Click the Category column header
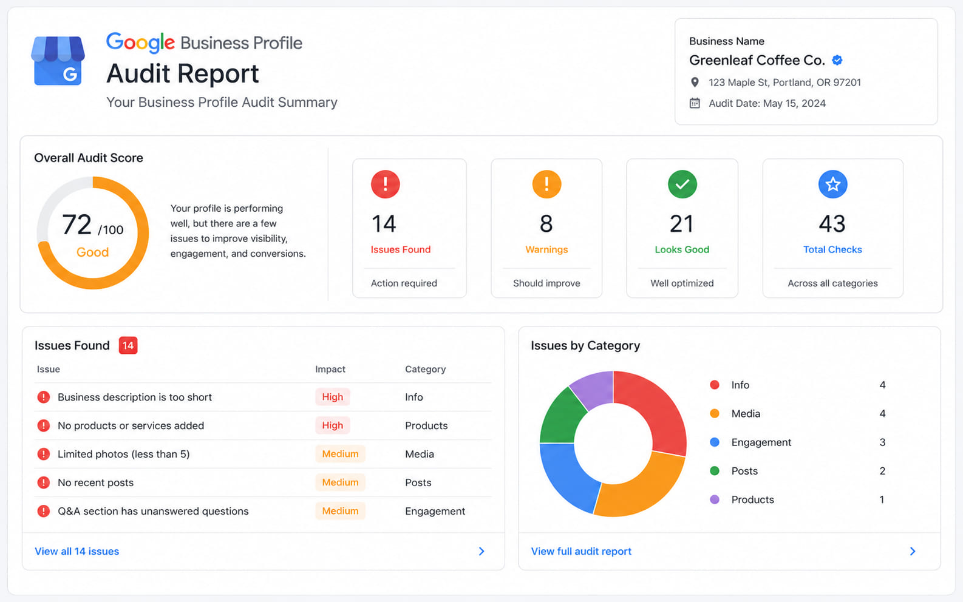The height and width of the screenshot is (602, 963). 426,369
